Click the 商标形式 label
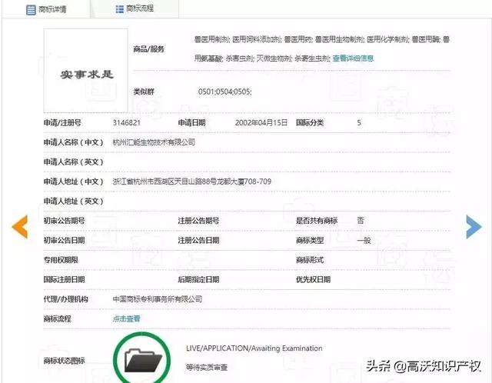 coord(310,260)
